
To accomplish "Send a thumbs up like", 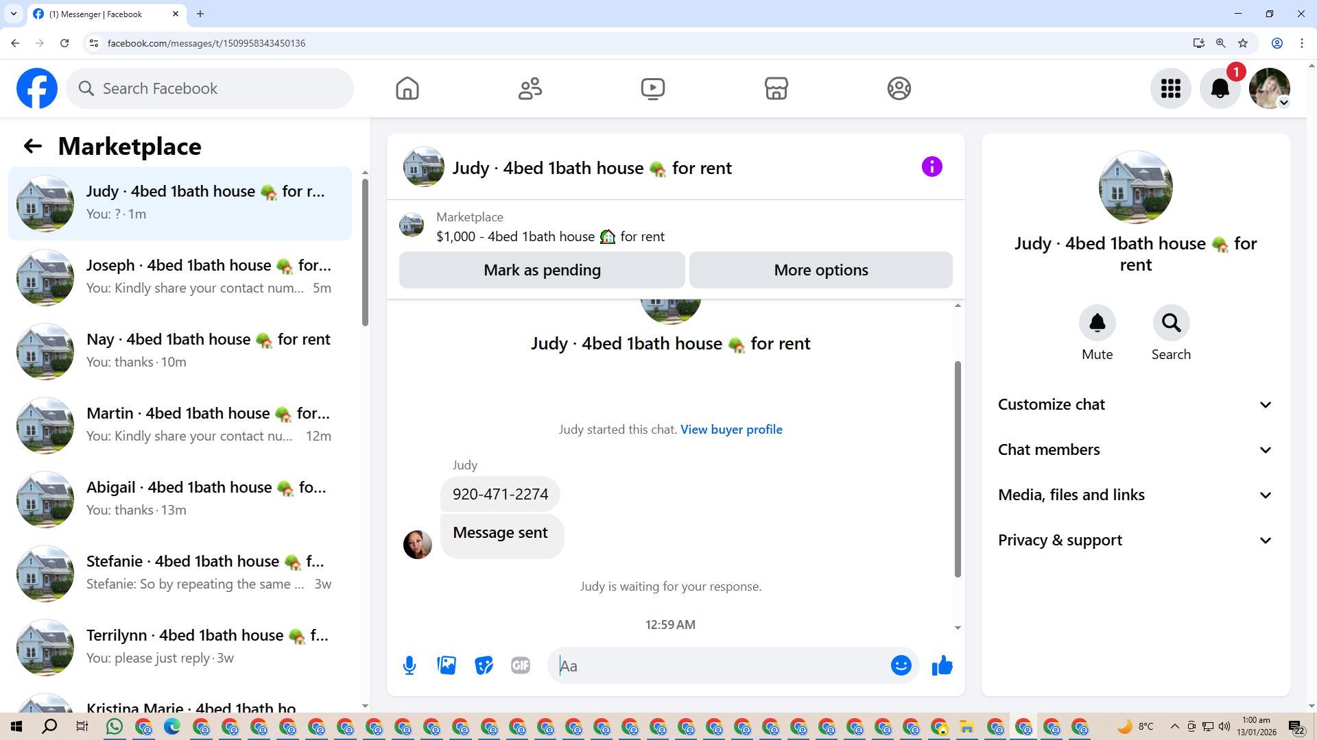I will pos(942,665).
